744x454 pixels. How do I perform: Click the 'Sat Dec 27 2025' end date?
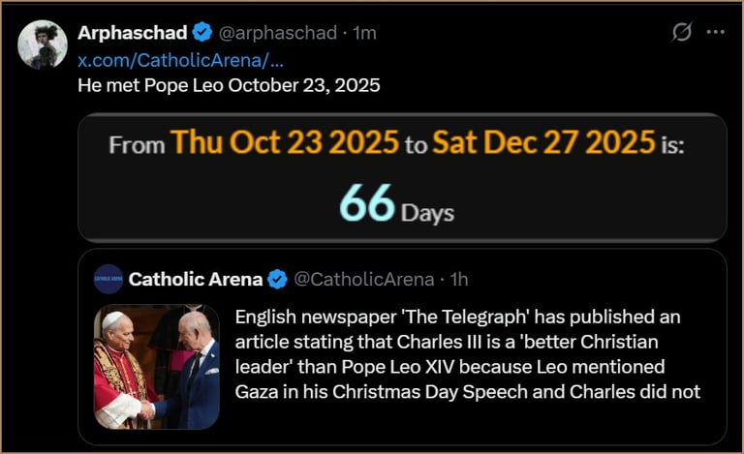coord(543,144)
